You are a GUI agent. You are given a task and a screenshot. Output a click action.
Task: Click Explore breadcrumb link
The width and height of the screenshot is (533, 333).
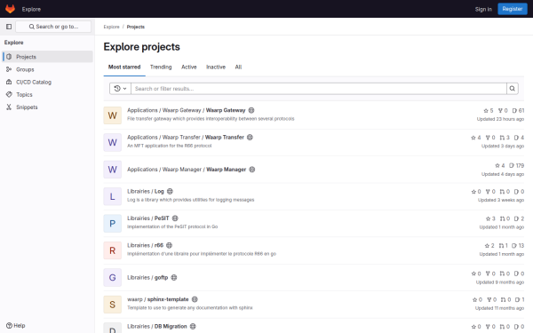(112, 27)
